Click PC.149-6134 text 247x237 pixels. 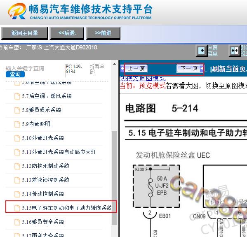[73, 69]
